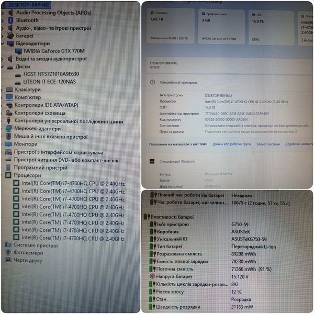314x314 pixels.
Task: Collapse the Диски category chevron
Action: (x=3, y=66)
